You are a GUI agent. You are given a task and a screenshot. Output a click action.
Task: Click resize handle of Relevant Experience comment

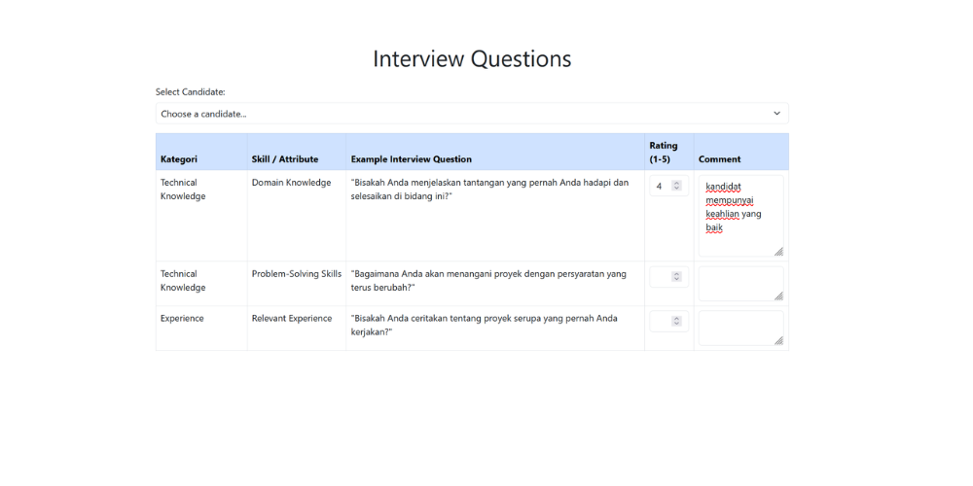(x=778, y=341)
